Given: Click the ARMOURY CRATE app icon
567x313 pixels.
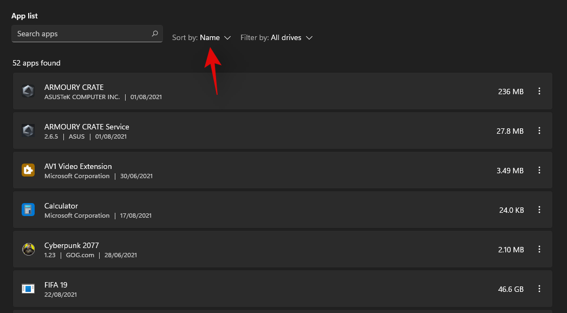Looking at the screenshot, I should coord(28,92).
